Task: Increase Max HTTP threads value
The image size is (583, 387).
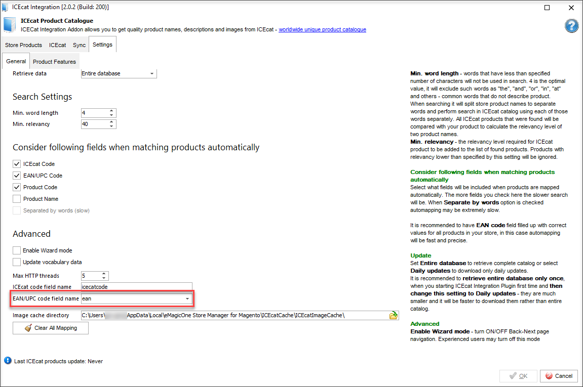Action: [104, 274]
